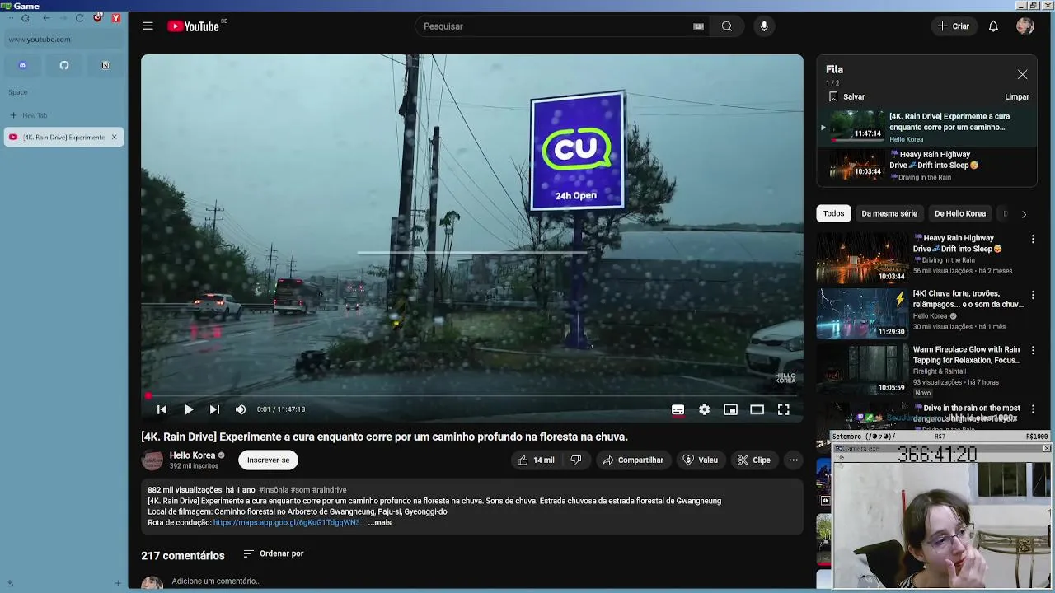Skip to the next video in queue
This screenshot has width=1055, height=593.
click(x=214, y=409)
